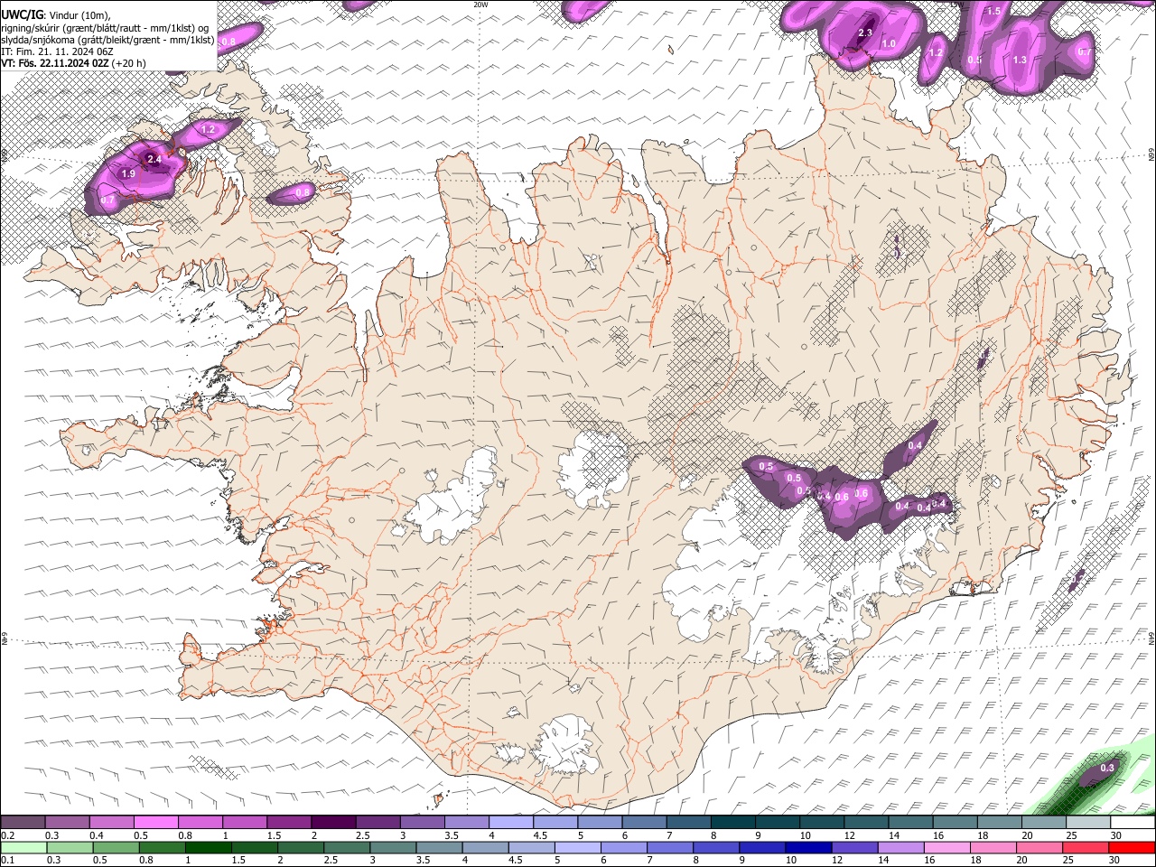
Task: Pick the darkest purple swatch in the upper legend
Action: pyautogui.click(x=332, y=823)
